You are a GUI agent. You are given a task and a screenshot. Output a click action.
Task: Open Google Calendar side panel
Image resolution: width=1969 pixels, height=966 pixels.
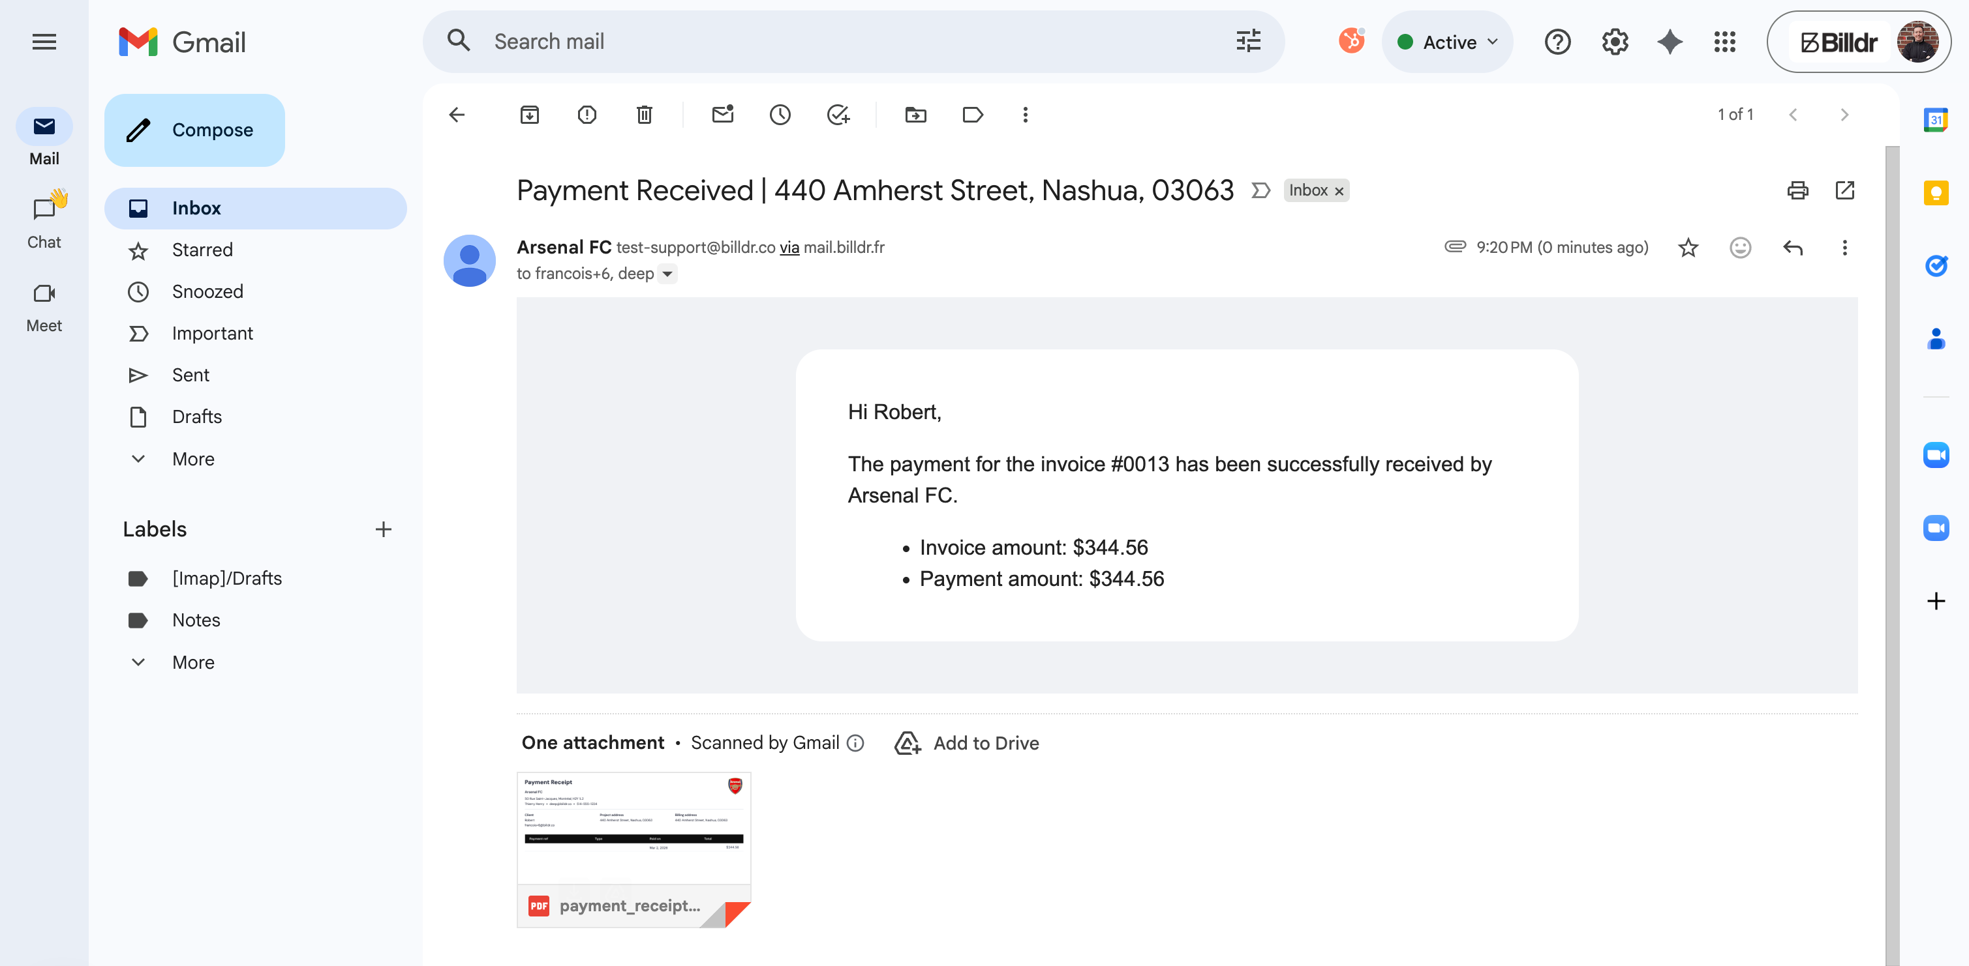pos(1935,120)
